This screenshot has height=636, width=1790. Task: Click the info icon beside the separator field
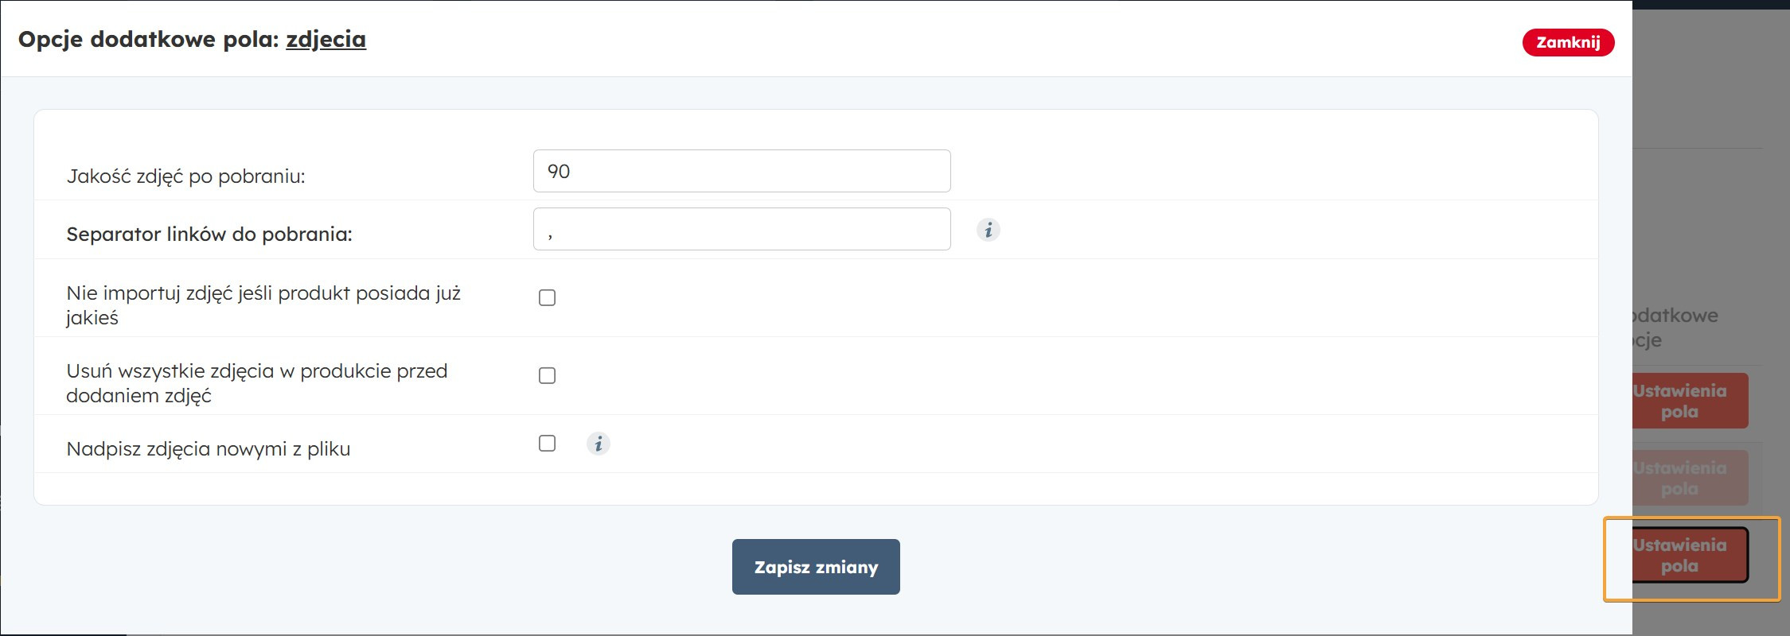point(988,230)
